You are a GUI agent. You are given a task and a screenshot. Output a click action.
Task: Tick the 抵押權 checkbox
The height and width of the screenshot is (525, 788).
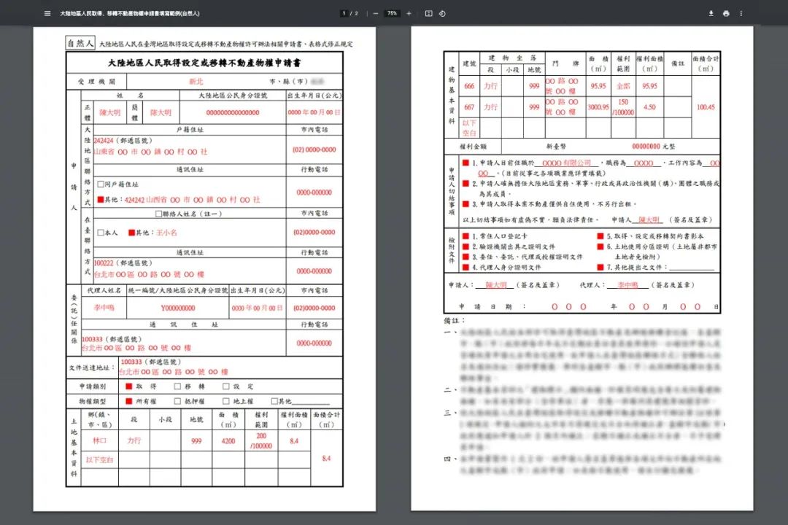click(177, 401)
